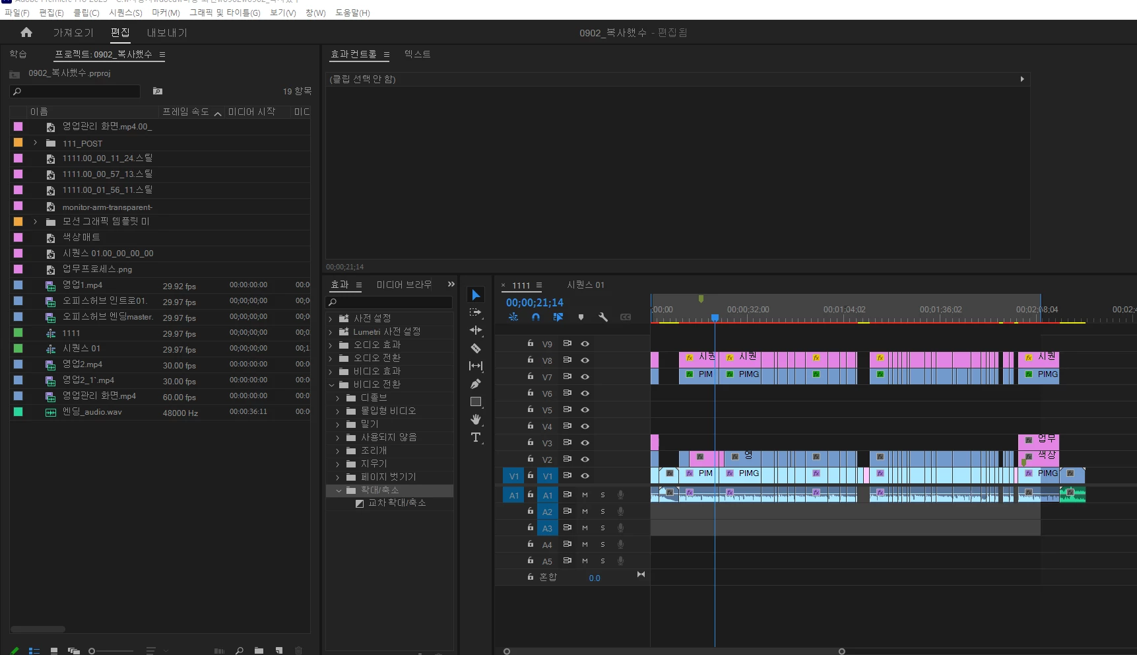Sort by the 이름 column header
1137x655 pixels.
point(39,112)
